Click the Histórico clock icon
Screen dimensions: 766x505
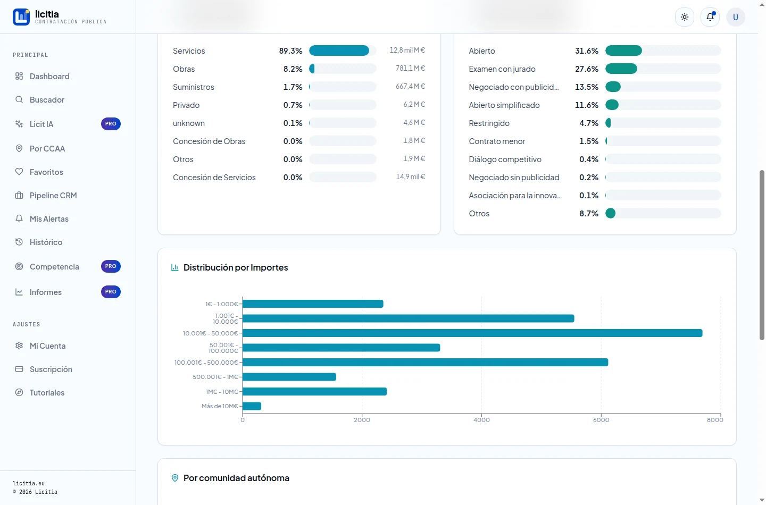pyautogui.click(x=19, y=242)
